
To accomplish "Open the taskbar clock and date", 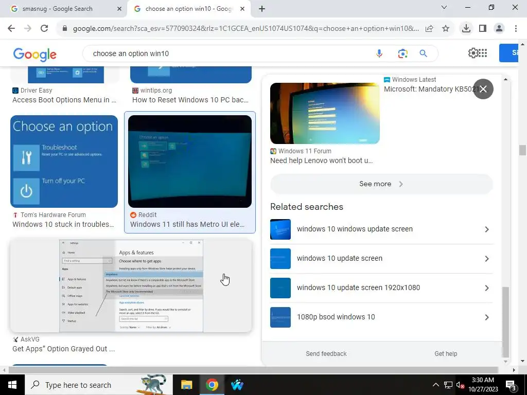I will 483,385.
